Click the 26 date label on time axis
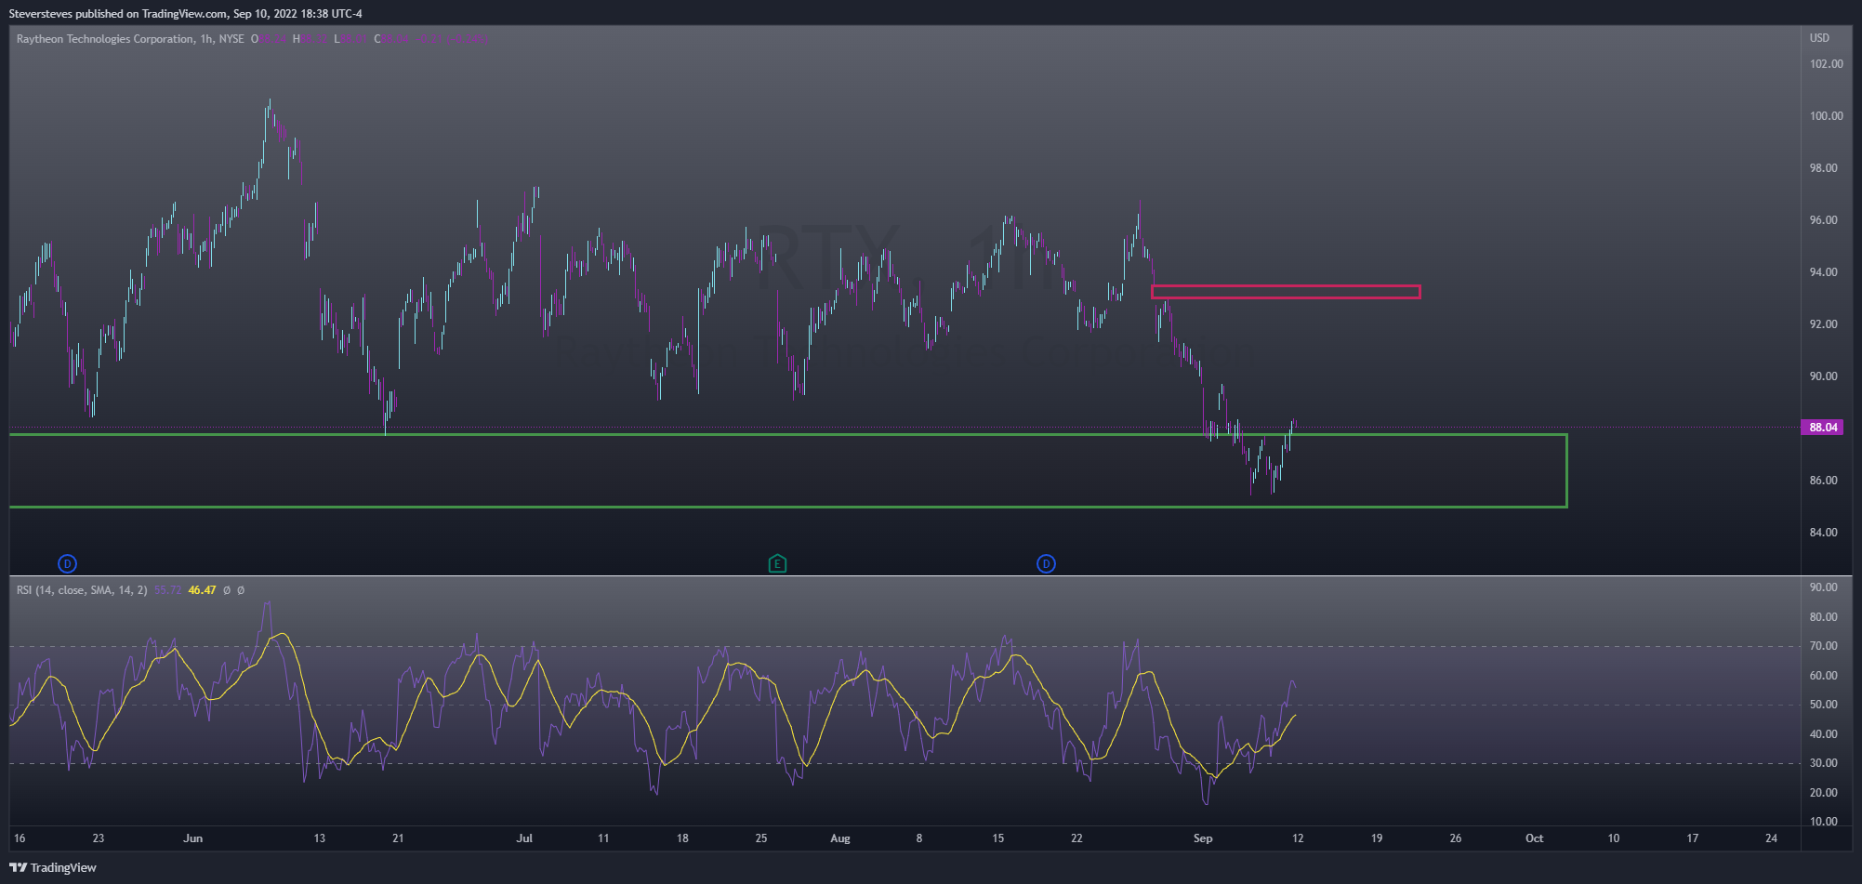Viewport: 1862px width, 884px height. coord(1456,838)
